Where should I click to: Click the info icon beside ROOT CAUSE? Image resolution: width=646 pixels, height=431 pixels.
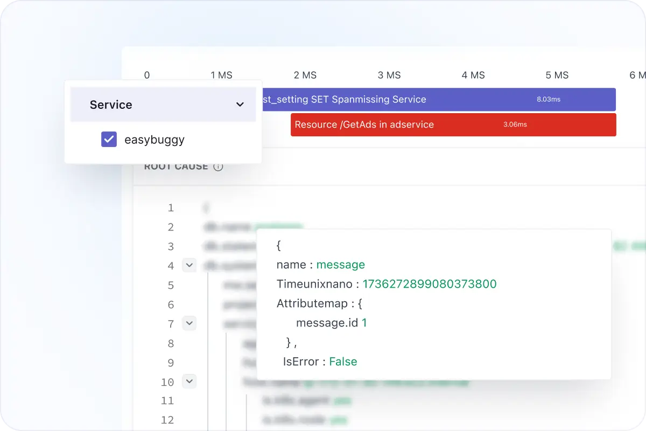218,166
